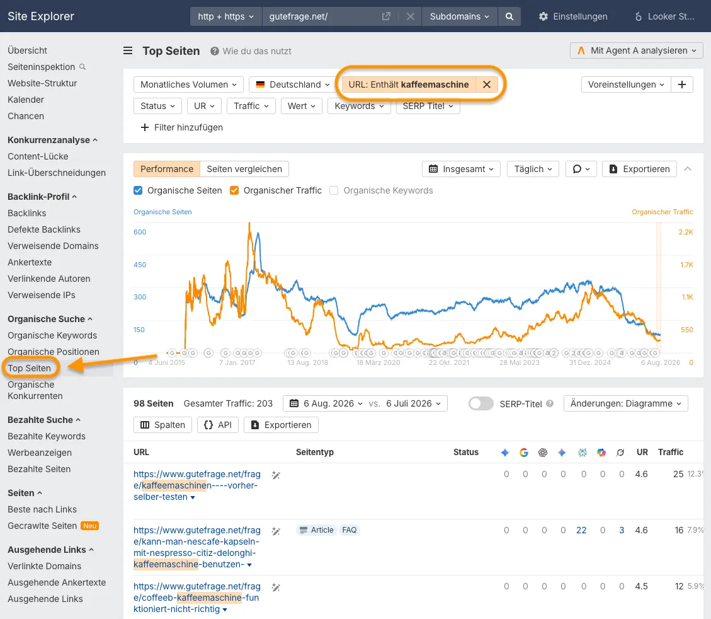The height and width of the screenshot is (619, 711).
Task: Open the http + https protocol dropdown
Action: pyautogui.click(x=226, y=16)
